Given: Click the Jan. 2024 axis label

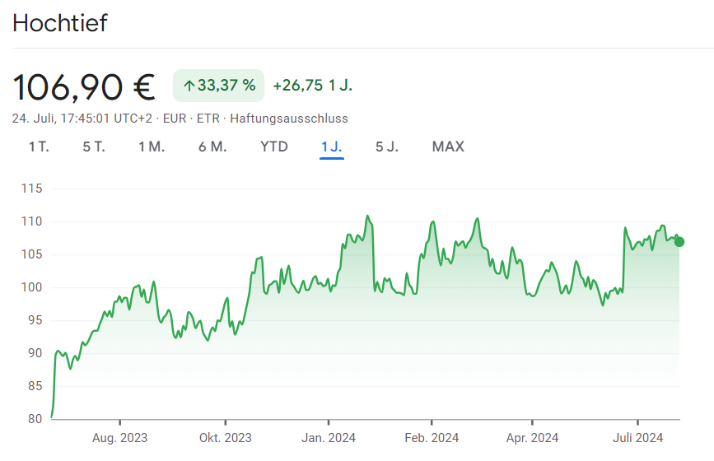Looking at the screenshot, I should click(x=329, y=438).
